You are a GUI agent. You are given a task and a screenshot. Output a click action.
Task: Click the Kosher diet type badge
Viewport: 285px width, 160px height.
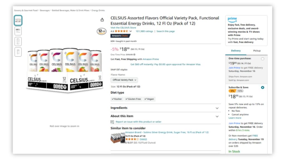pyautogui.click(x=117, y=99)
